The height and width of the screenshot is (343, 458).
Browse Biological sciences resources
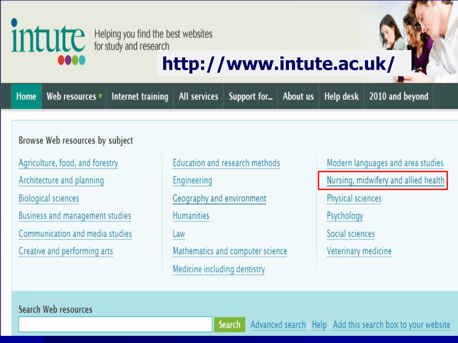[49, 198]
